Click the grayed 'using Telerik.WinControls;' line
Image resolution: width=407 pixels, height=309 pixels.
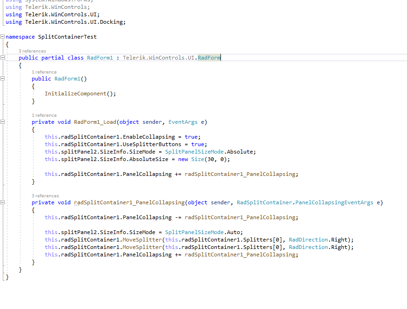pyautogui.click(x=47, y=7)
